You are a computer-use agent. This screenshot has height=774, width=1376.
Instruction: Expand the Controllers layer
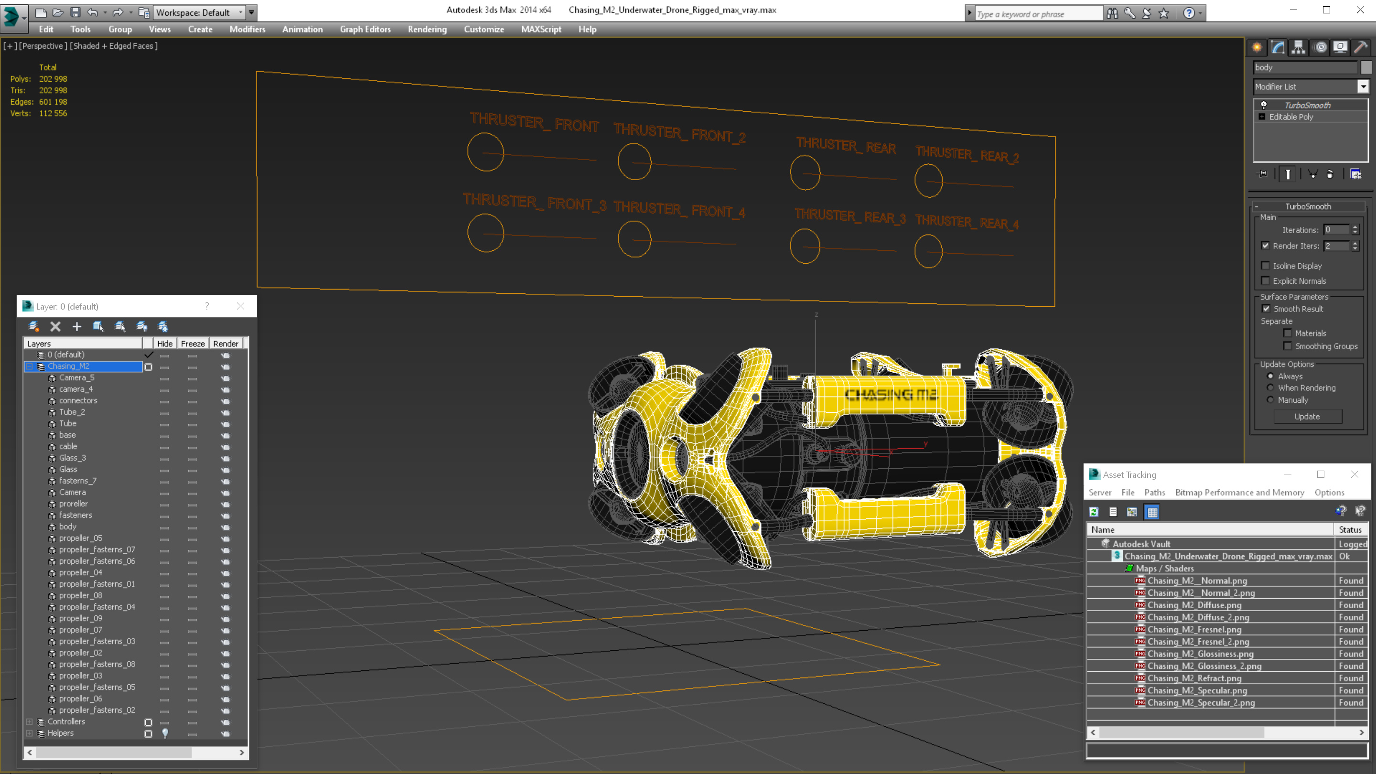[30, 721]
